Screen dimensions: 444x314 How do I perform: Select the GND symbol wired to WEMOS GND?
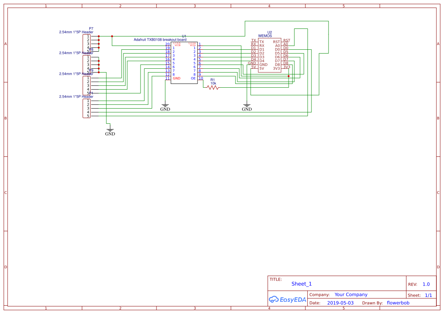[x=247, y=106]
